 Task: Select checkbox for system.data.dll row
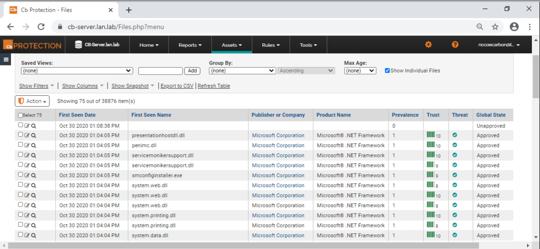pos(20,234)
